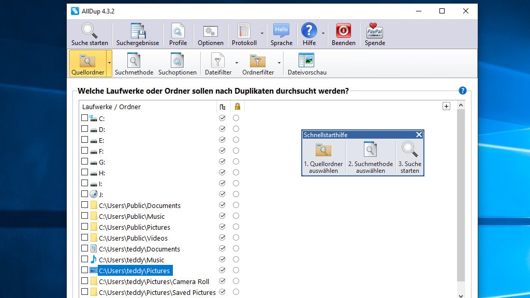Select the C:\Users\teddy\Music checkbox

[x=85, y=260]
